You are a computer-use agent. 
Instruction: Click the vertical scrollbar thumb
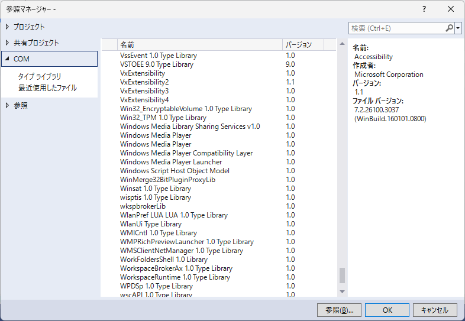click(x=342, y=275)
